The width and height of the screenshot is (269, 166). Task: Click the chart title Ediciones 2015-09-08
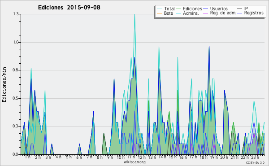point(69,8)
